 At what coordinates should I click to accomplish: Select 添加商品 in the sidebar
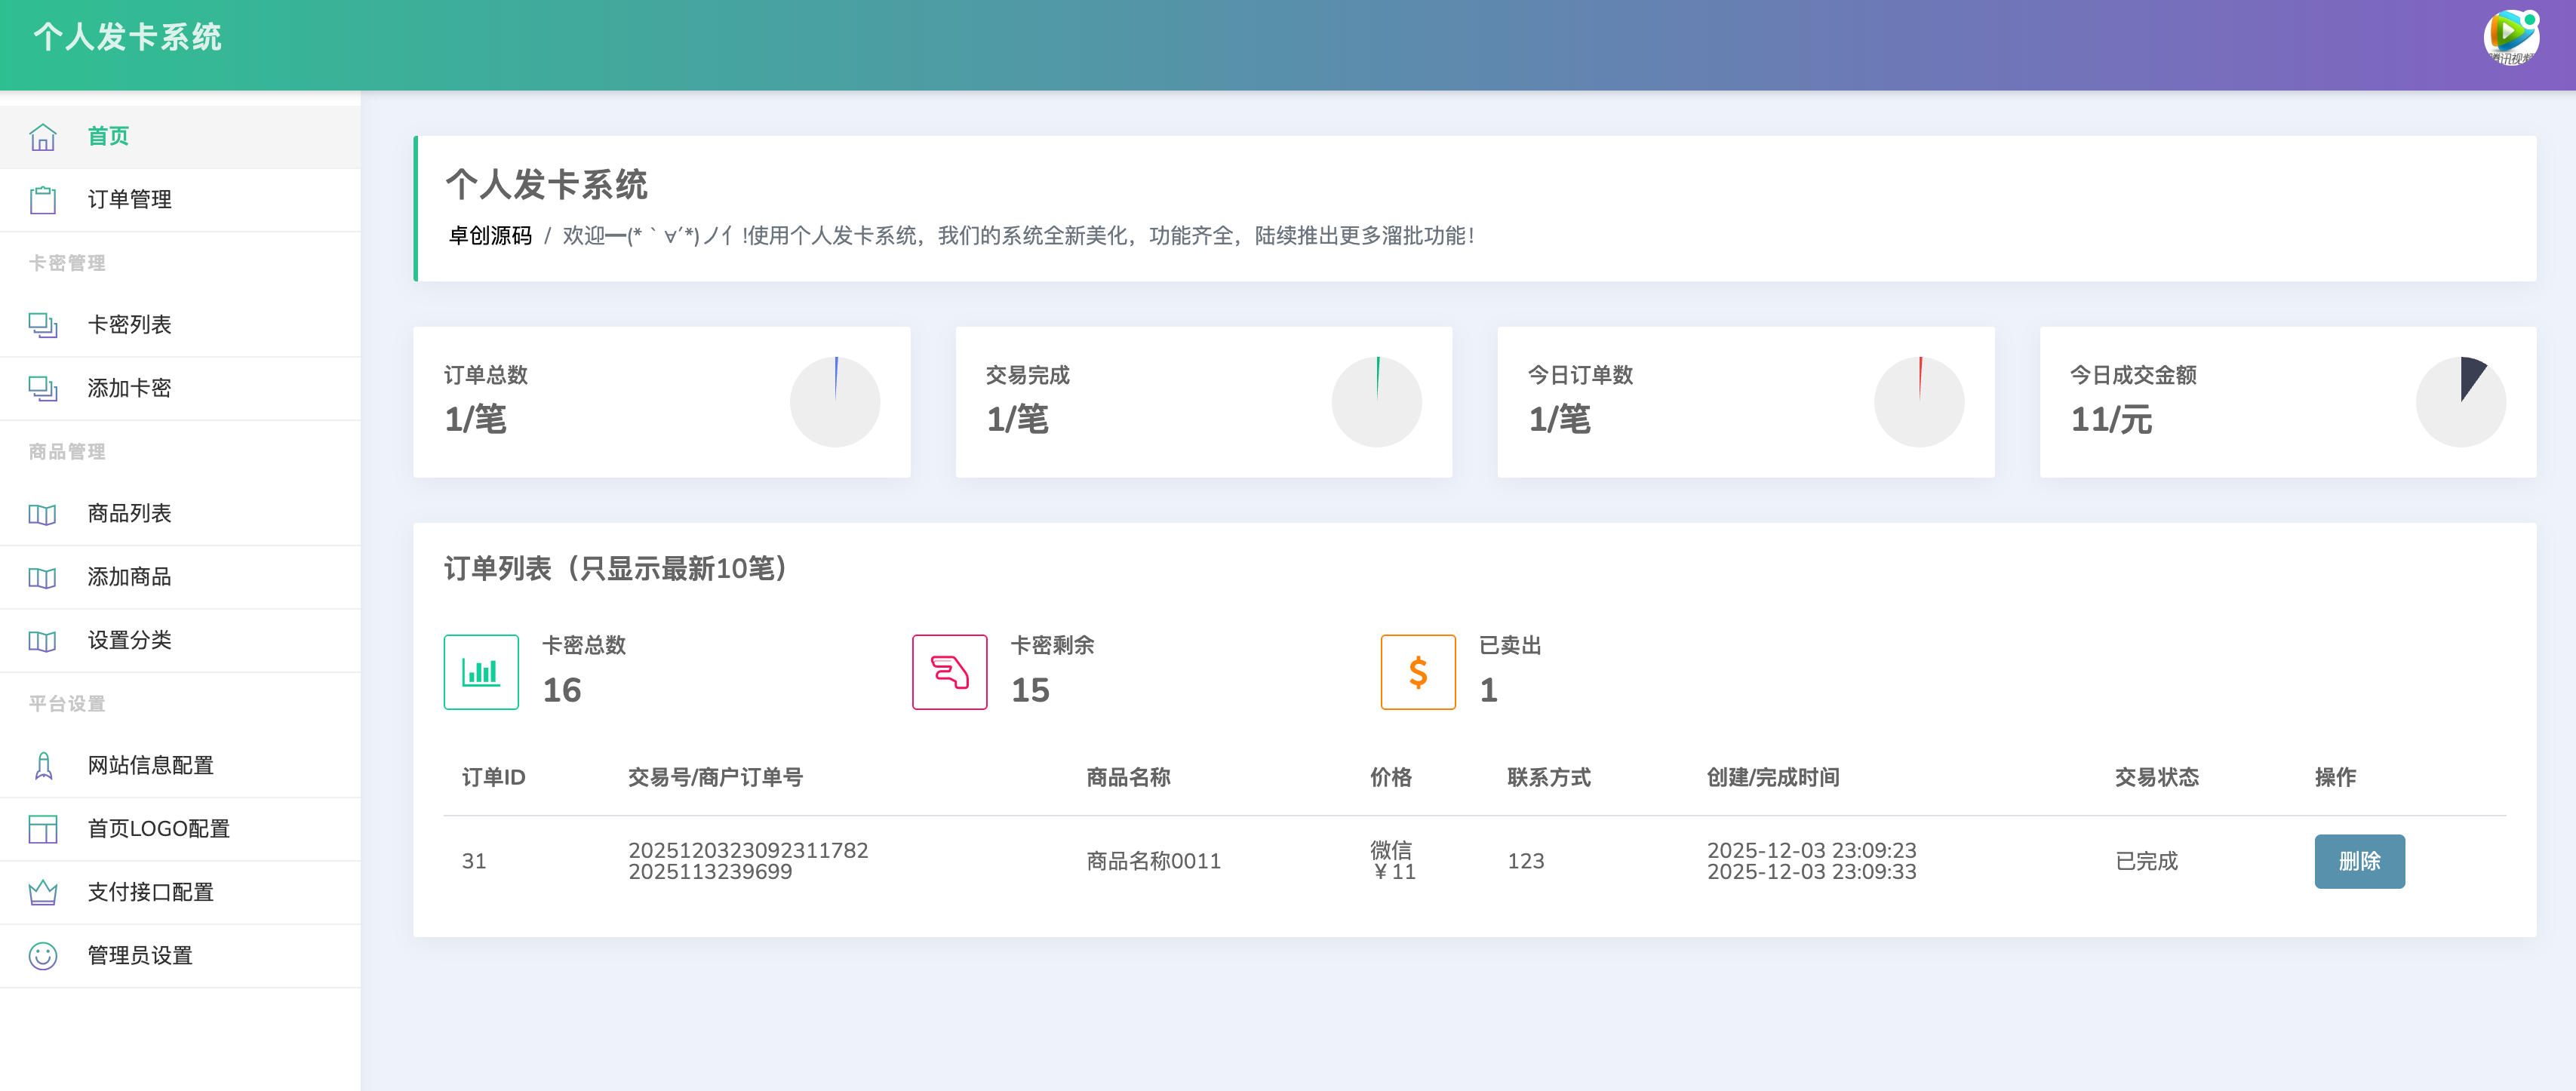point(180,577)
